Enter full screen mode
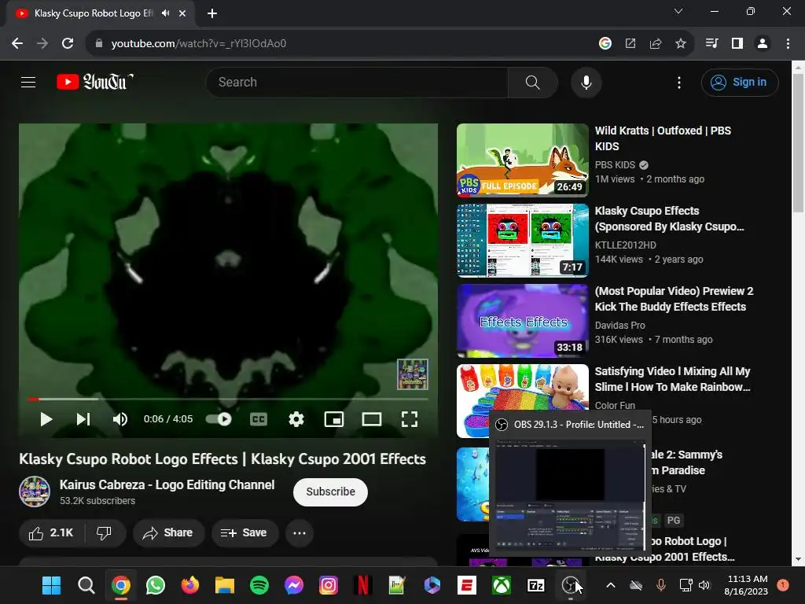 pyautogui.click(x=409, y=419)
